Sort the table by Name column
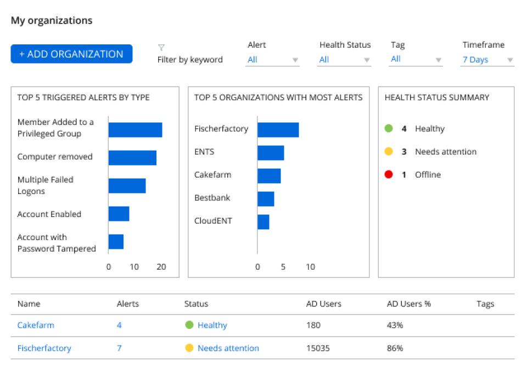The width and height of the screenshot is (527, 370). click(x=30, y=304)
